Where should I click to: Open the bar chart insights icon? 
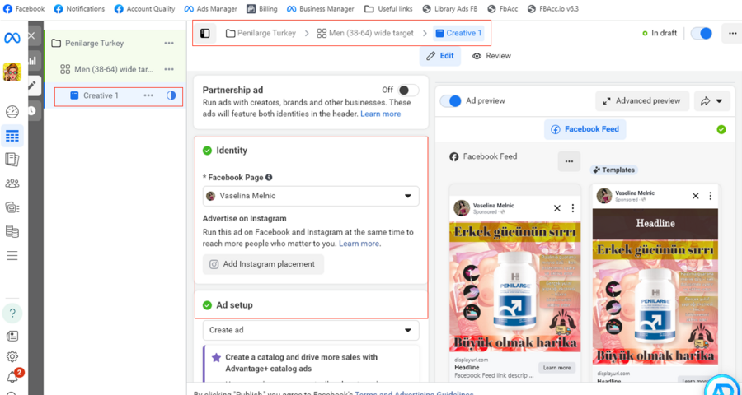tap(31, 60)
